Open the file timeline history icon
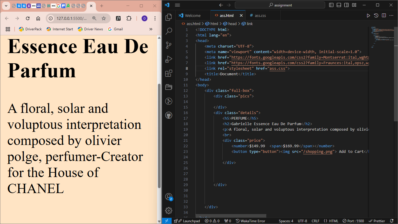 coord(376,15)
